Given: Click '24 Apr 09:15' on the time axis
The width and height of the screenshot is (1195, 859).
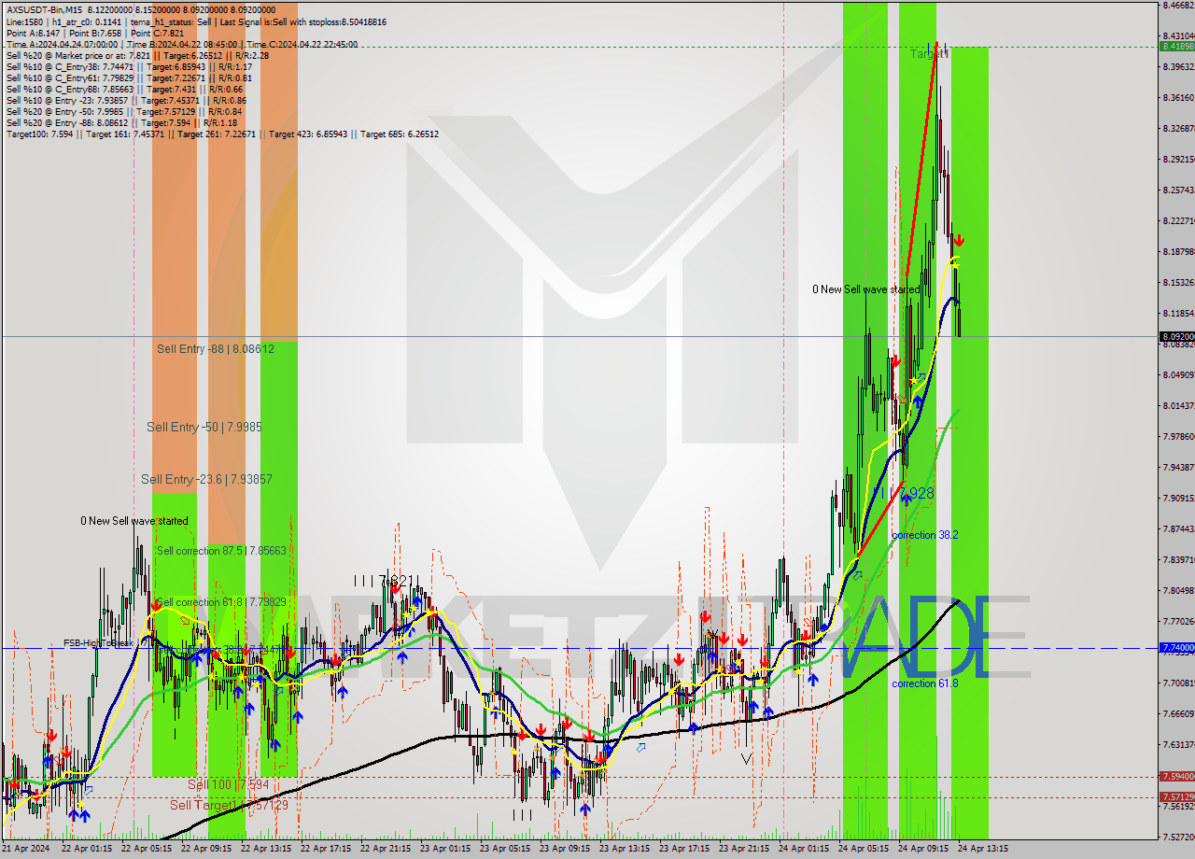Looking at the screenshot, I should pos(923,849).
